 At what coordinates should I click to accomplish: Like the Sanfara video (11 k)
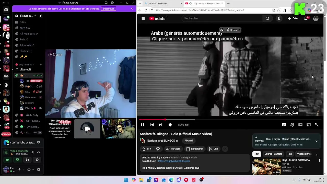click(x=146, y=149)
